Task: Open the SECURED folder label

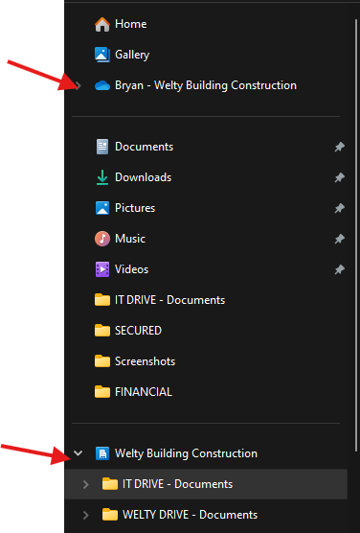Action: (138, 331)
